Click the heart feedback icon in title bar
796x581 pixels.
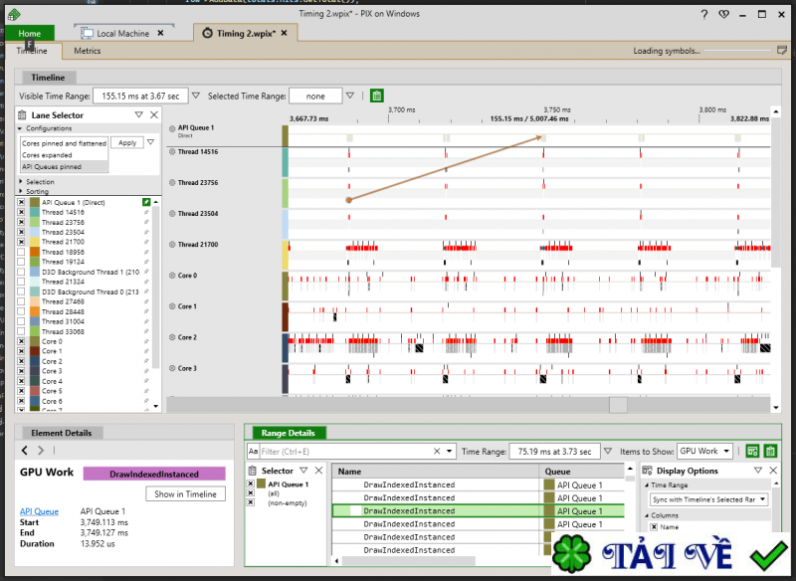coord(723,15)
